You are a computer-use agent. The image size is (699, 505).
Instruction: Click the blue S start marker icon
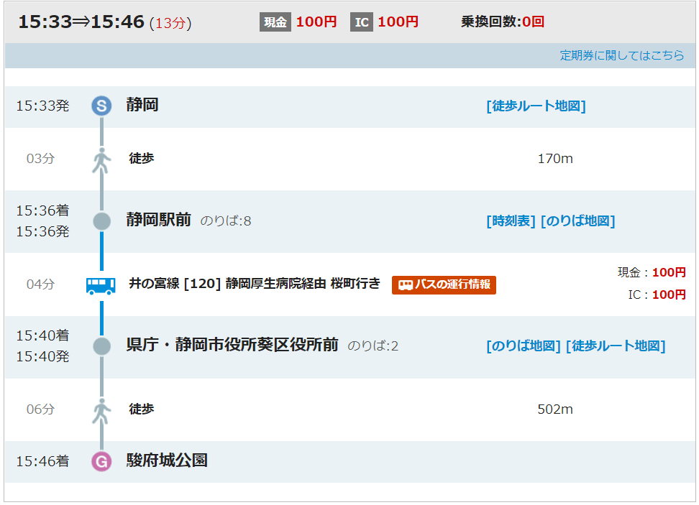(101, 106)
